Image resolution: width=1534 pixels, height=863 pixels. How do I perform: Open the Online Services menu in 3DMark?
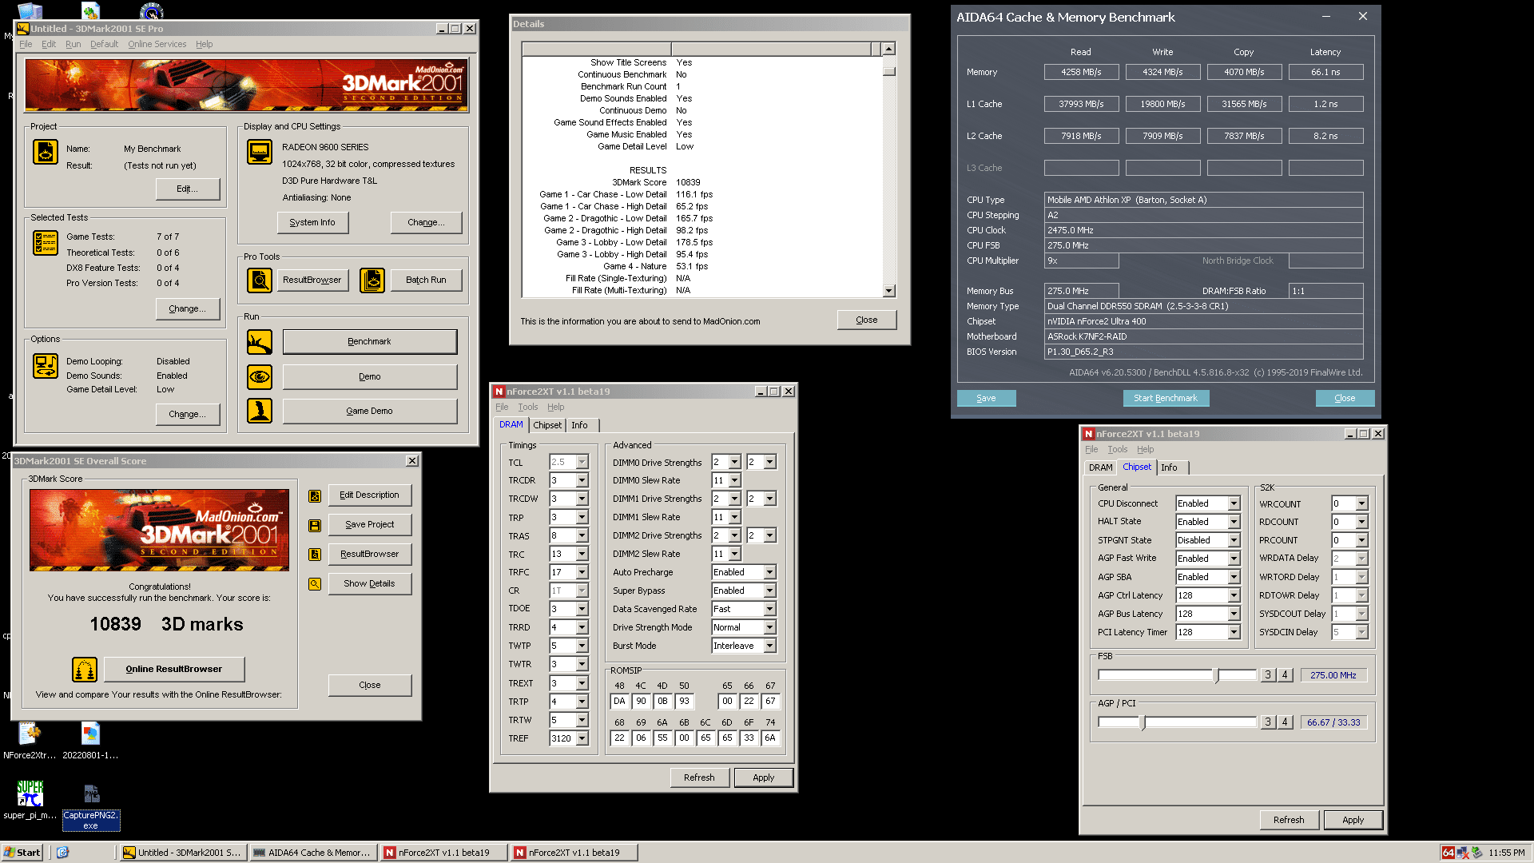coord(157,45)
